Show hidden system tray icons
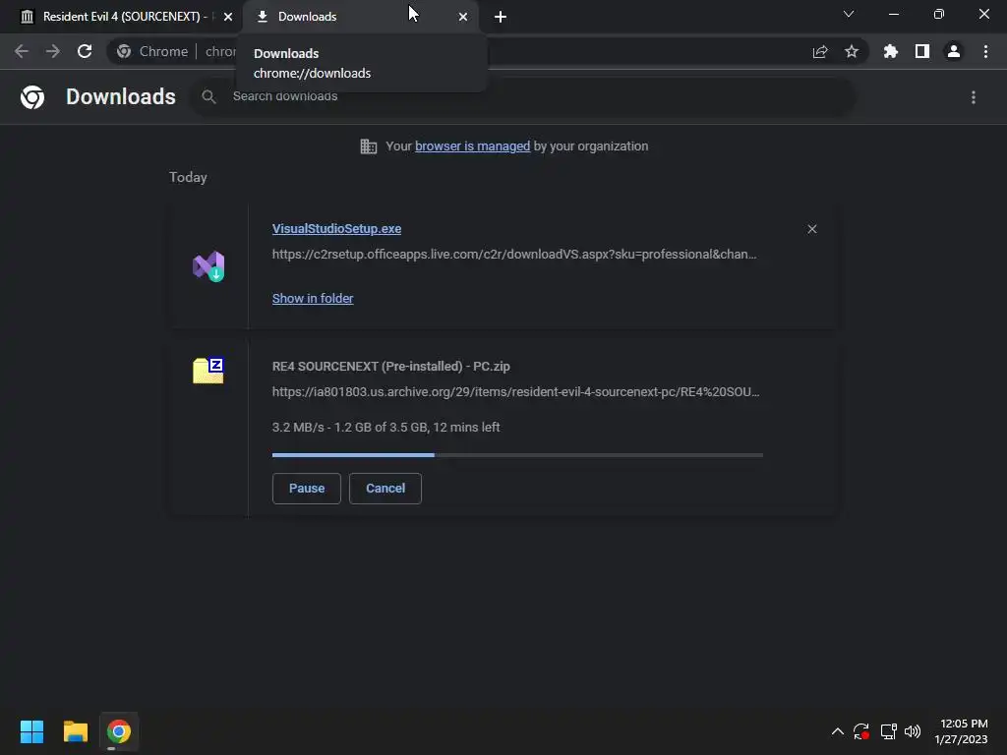Image resolution: width=1007 pixels, height=755 pixels. [x=838, y=731]
